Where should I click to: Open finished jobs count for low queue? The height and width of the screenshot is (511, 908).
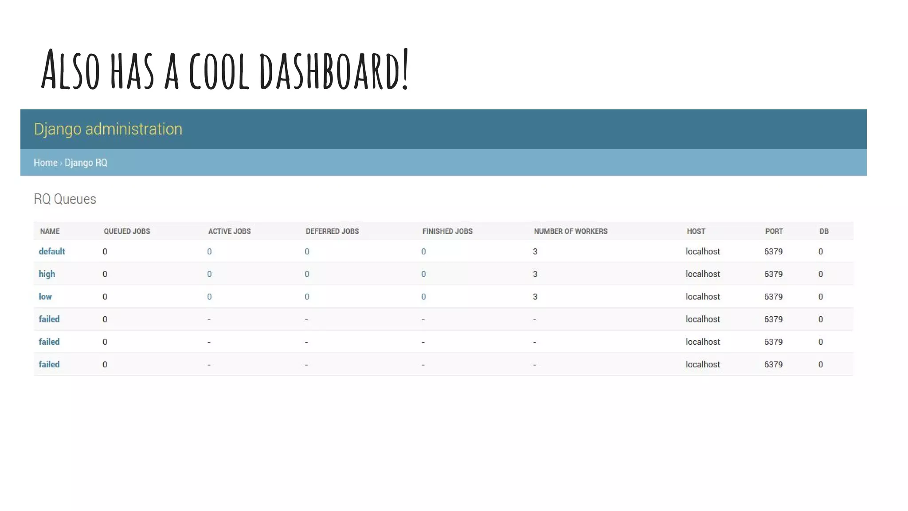click(x=423, y=297)
